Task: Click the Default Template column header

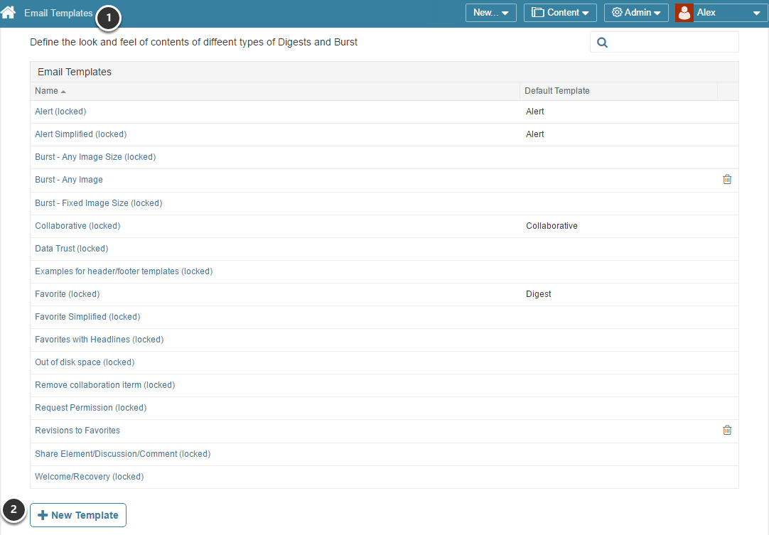Action: (x=556, y=91)
